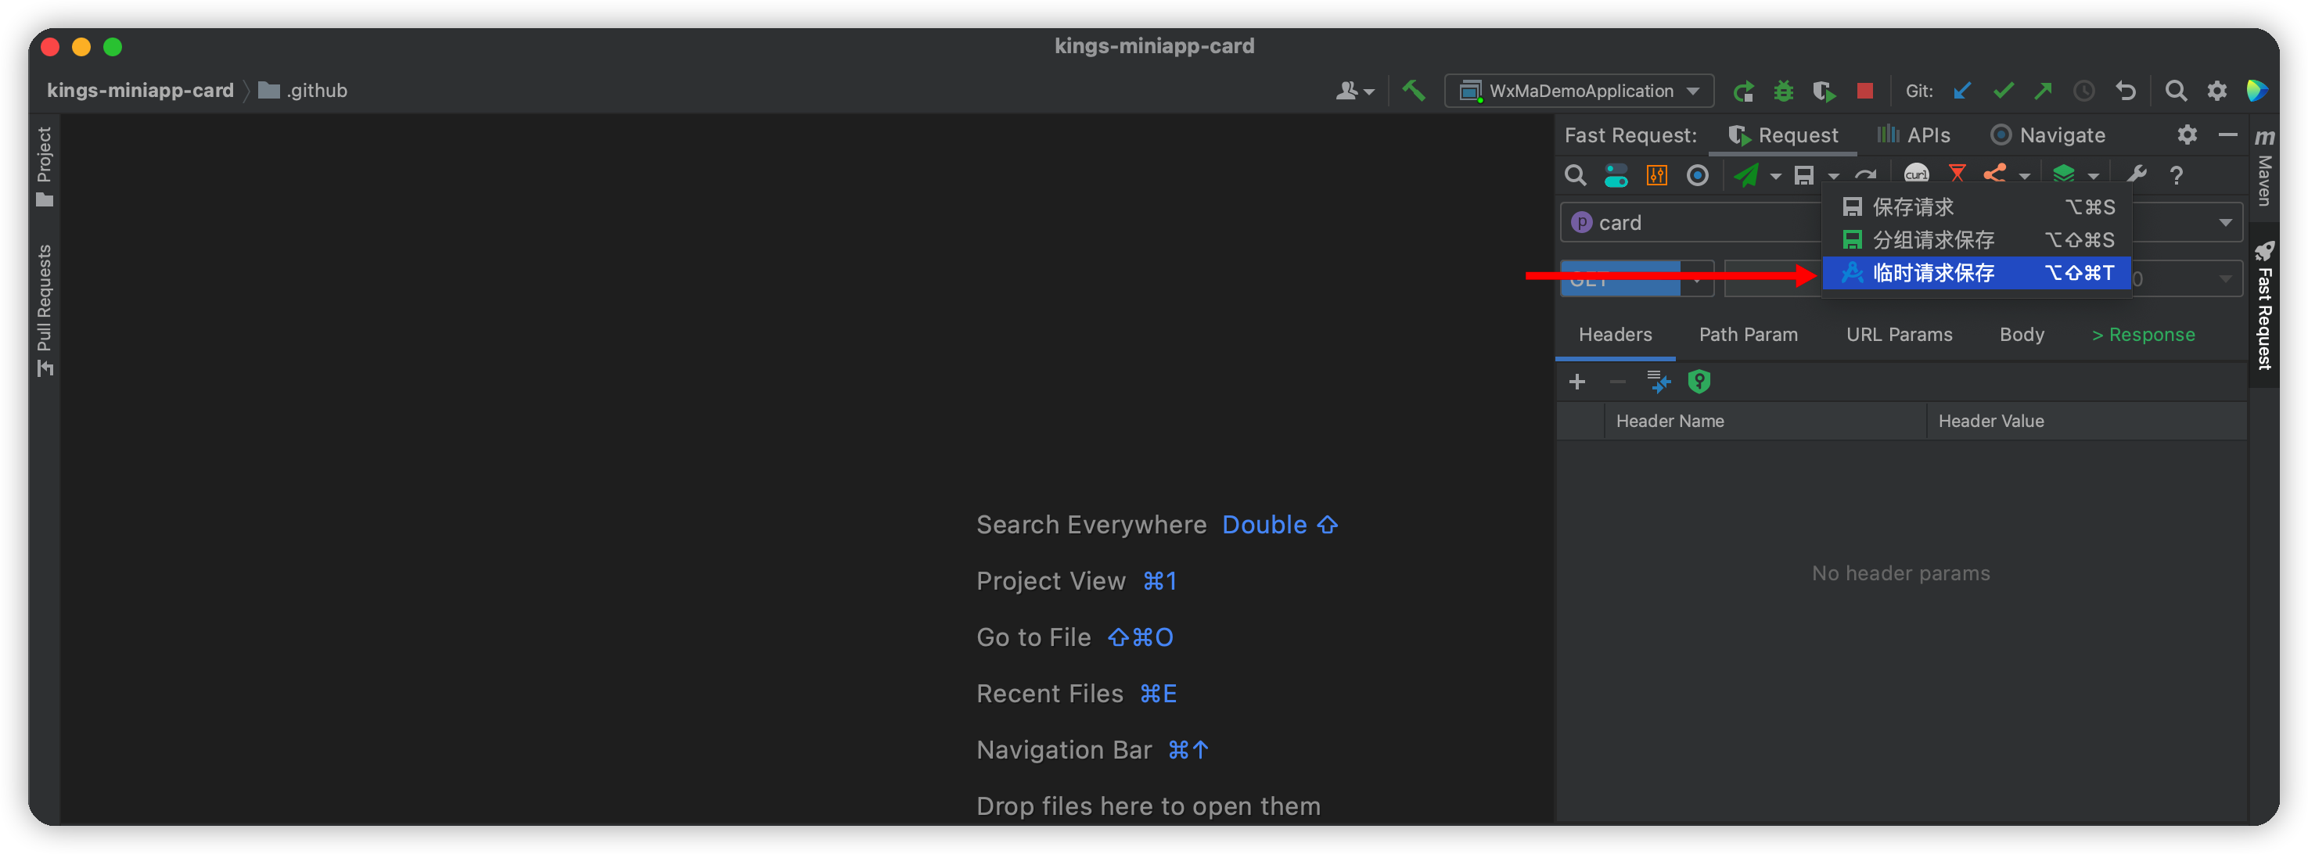Switch to the URL Params tab
Screen dimensions: 2308x854
(x=1899, y=335)
